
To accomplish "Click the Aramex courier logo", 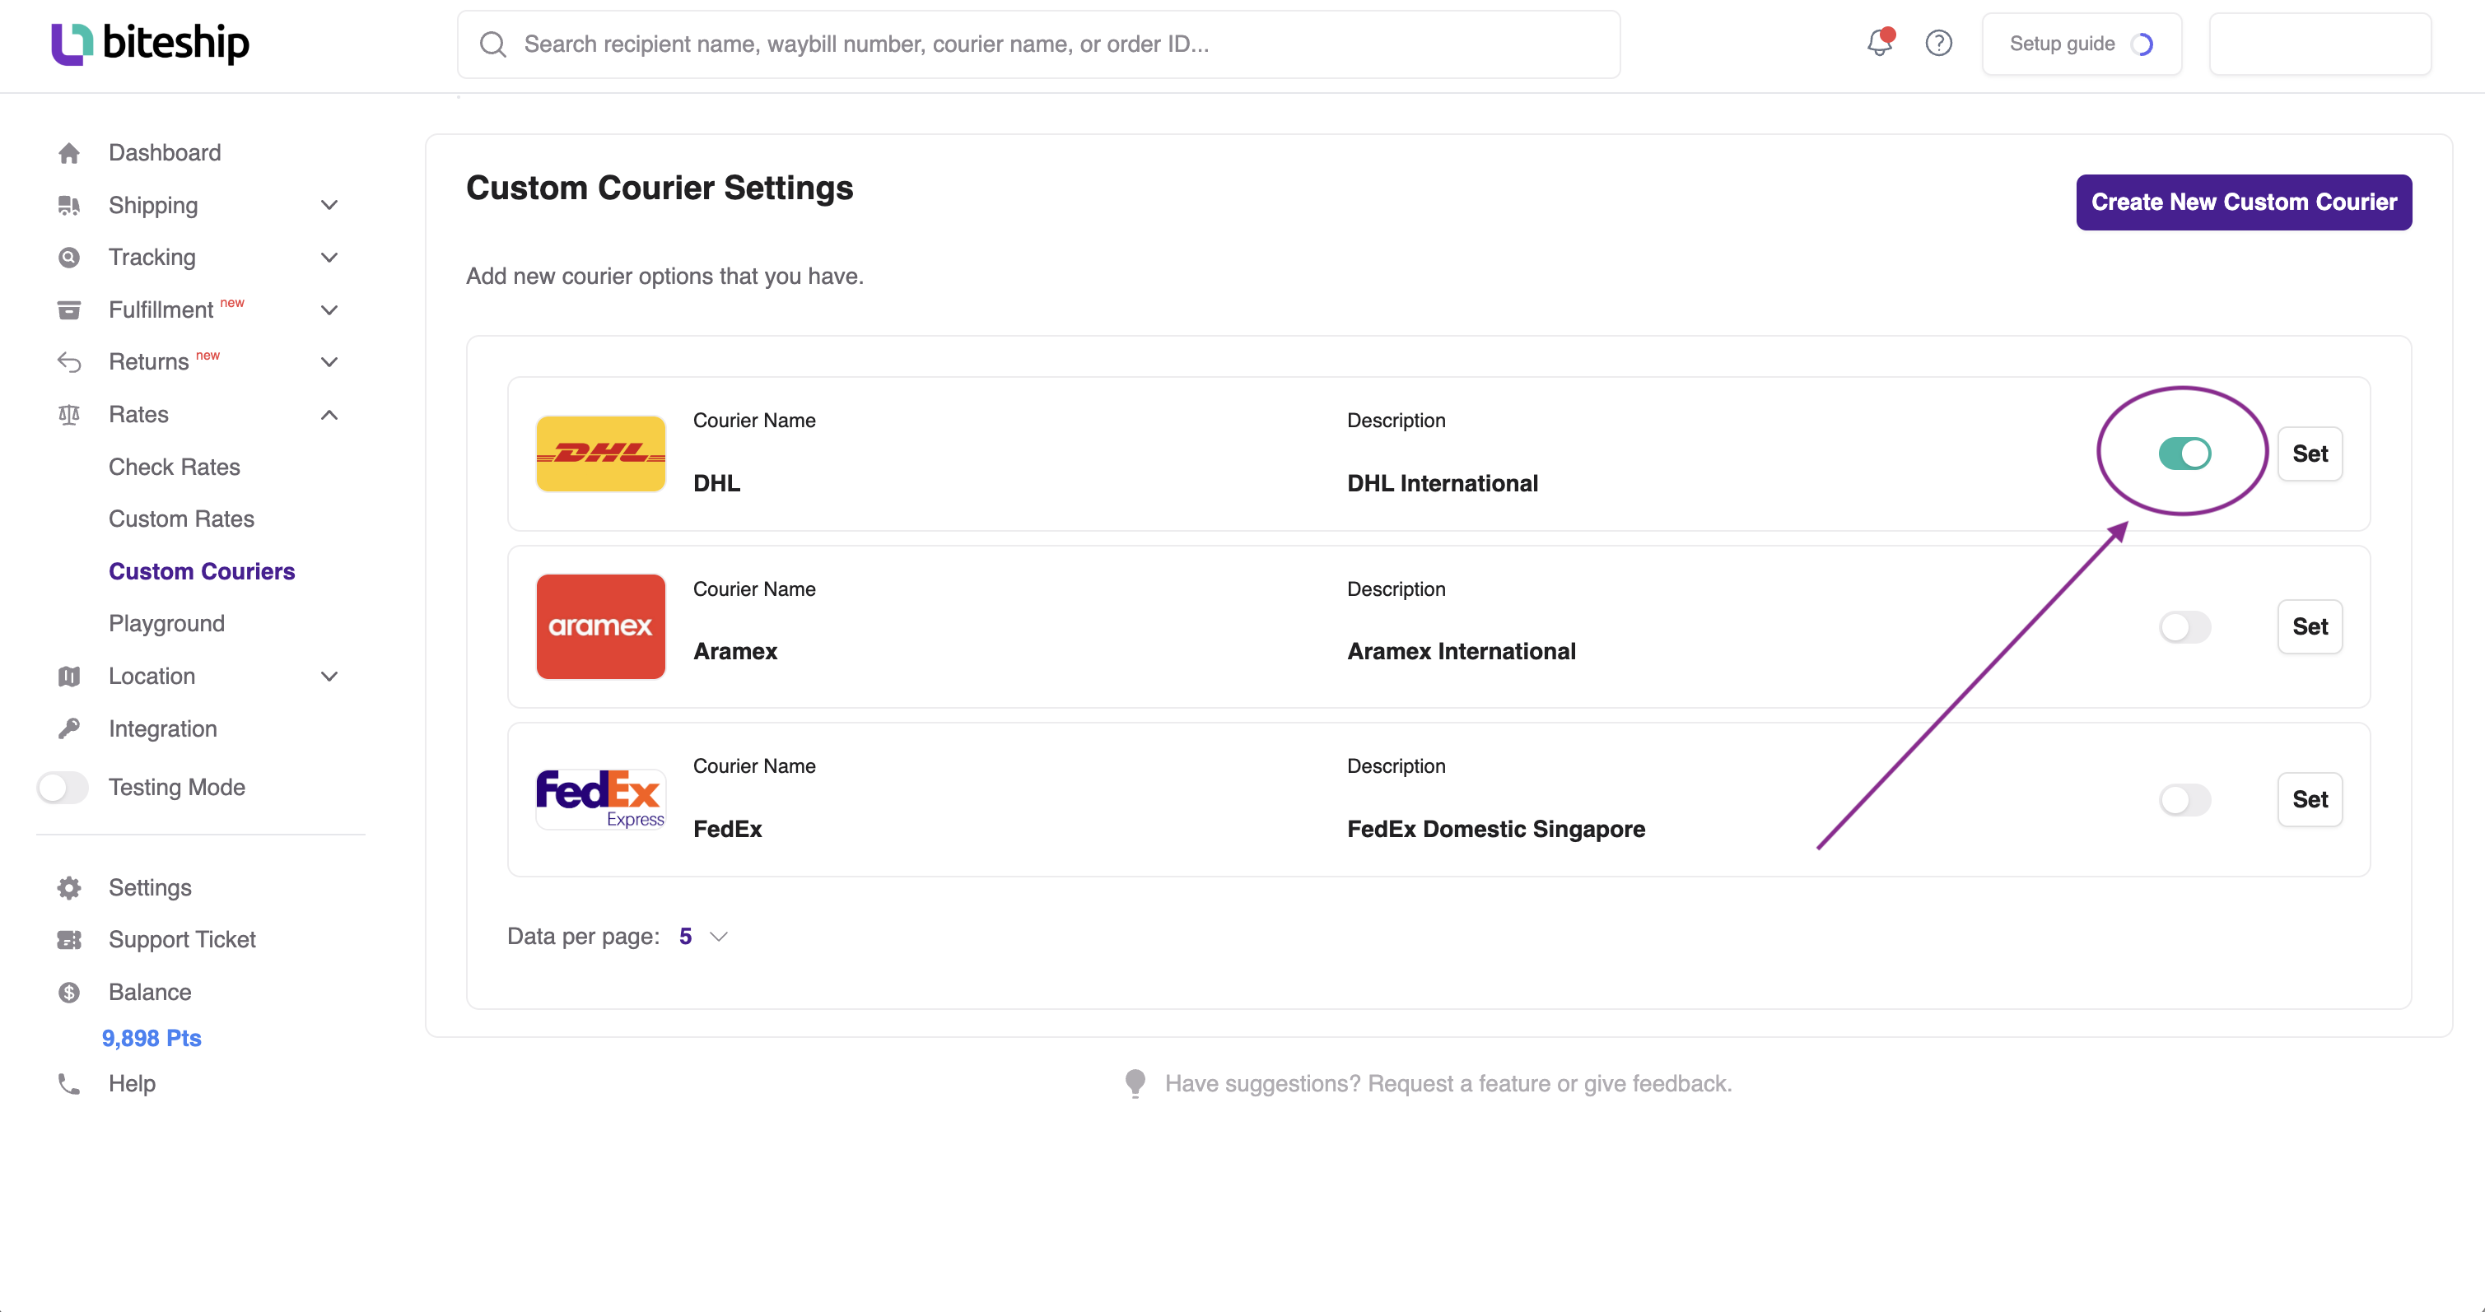I will pos(600,626).
